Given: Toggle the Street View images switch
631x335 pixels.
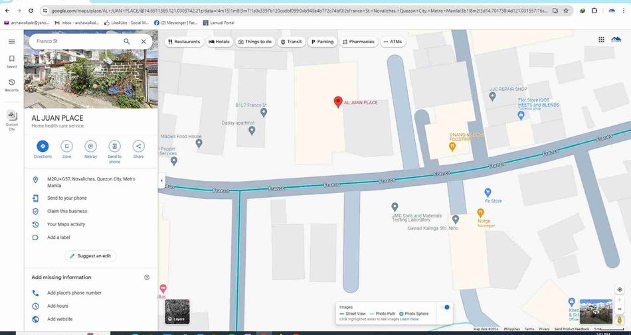Looking at the screenshot, I should click(446, 307).
